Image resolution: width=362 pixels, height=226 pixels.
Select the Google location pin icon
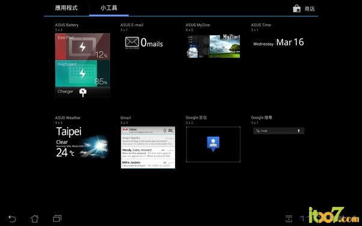pyautogui.click(x=213, y=144)
